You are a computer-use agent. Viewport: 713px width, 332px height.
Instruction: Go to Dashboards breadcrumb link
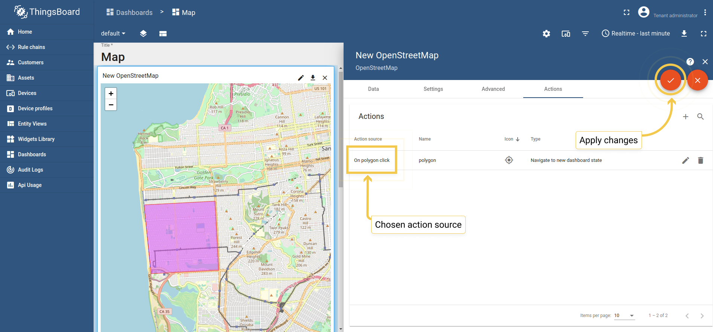coord(130,12)
